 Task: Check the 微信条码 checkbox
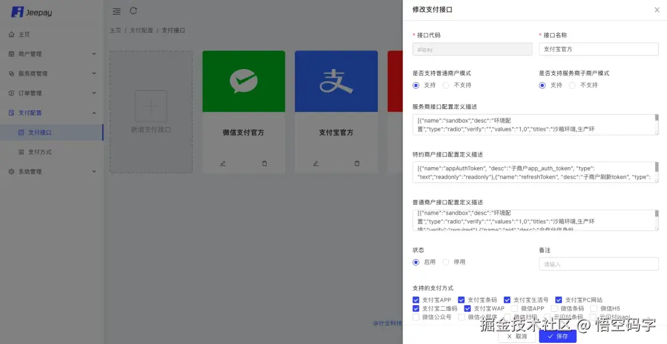554,308
